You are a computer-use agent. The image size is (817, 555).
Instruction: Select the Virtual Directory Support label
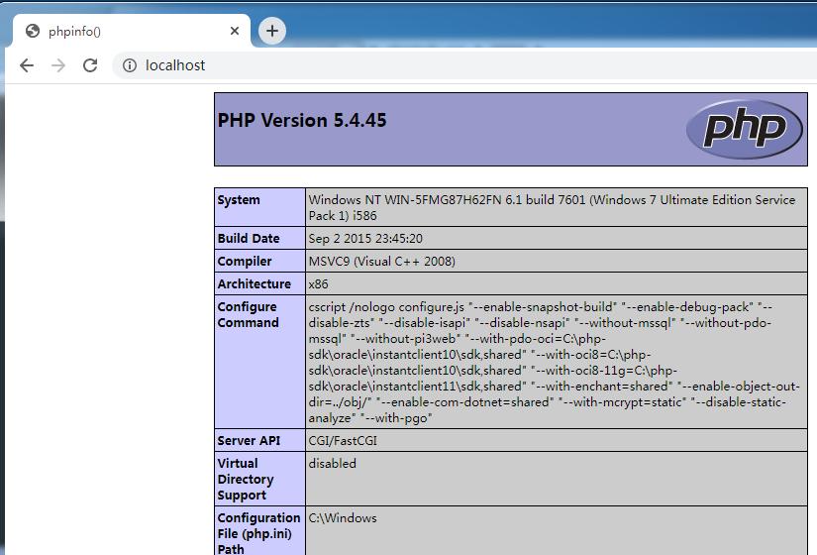coord(246,480)
